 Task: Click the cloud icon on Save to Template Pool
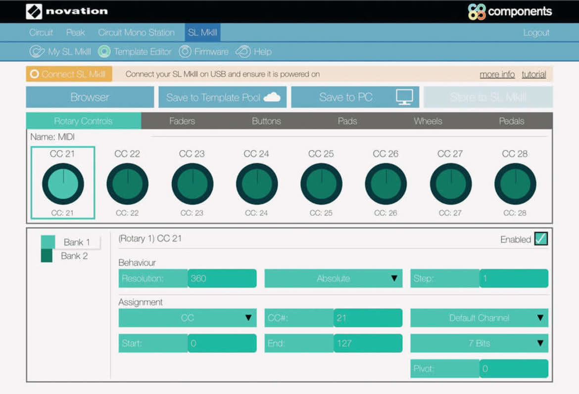tap(272, 97)
